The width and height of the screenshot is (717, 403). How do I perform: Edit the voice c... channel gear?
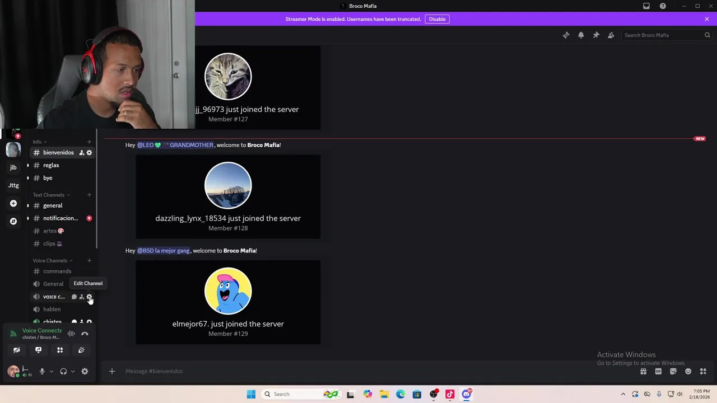point(89,297)
